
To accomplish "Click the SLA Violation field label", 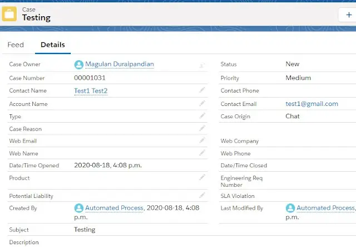I will pyautogui.click(x=238, y=196).
